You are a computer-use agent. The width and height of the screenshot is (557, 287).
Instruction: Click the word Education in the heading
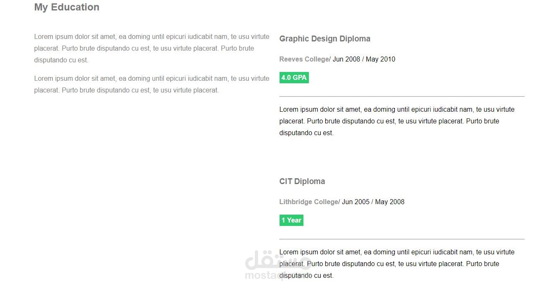click(x=75, y=7)
